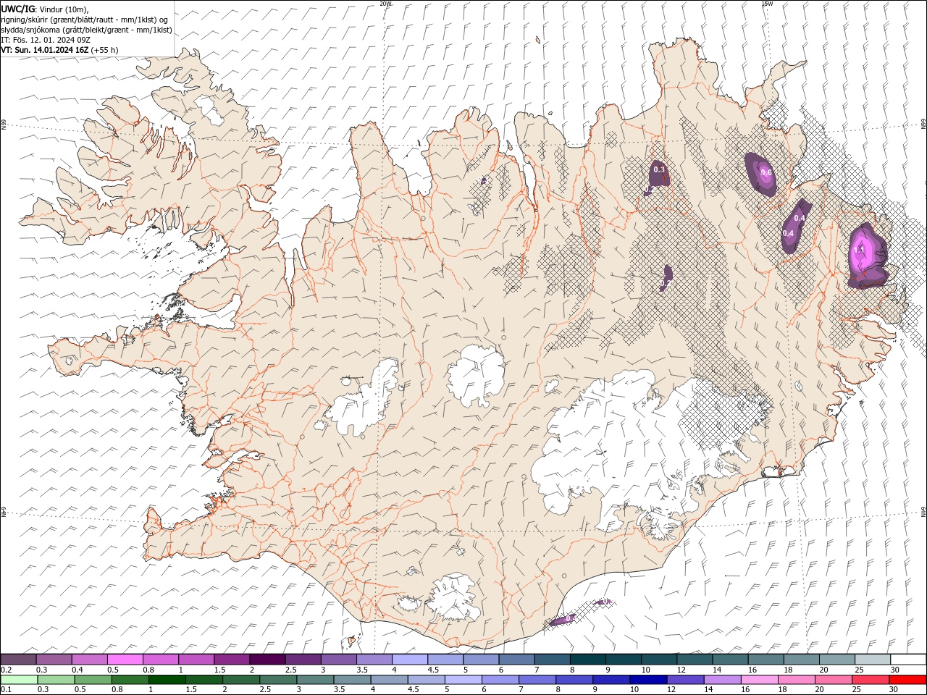Click the '0.1' label starting the rain scale

tap(6, 690)
